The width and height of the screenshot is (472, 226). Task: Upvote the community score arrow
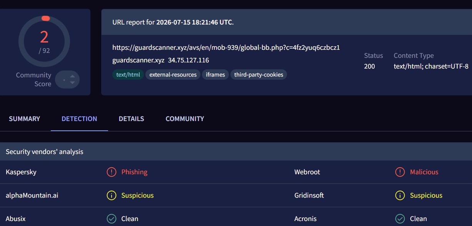(x=72, y=76)
